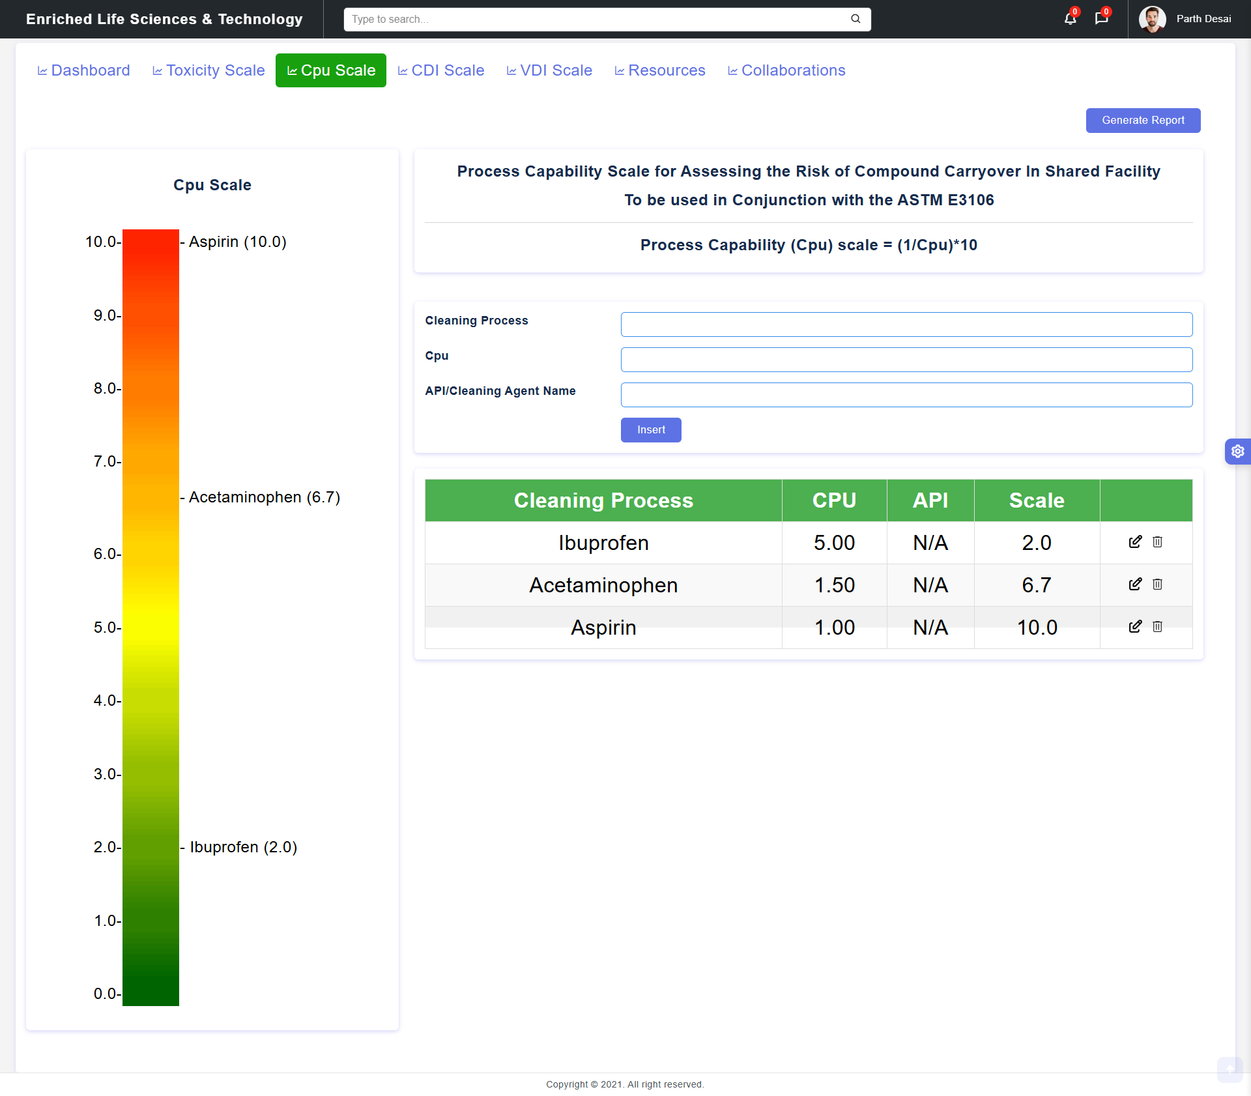Edit the Ibuprofen row

point(1135,542)
